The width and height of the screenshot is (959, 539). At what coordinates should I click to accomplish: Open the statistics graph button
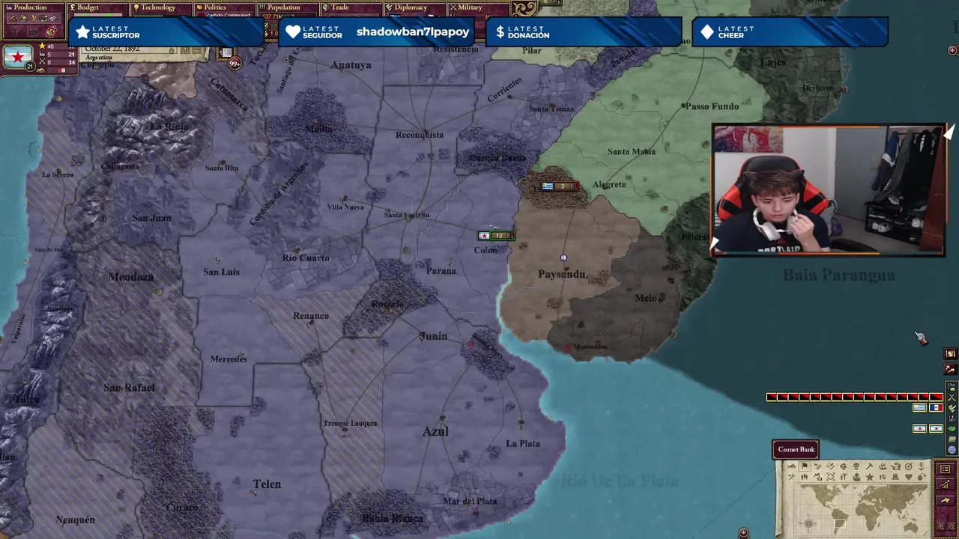[945, 484]
